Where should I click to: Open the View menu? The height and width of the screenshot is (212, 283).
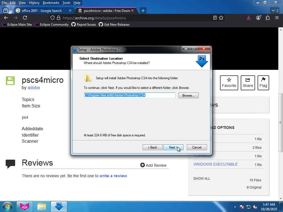[x=22, y=3]
